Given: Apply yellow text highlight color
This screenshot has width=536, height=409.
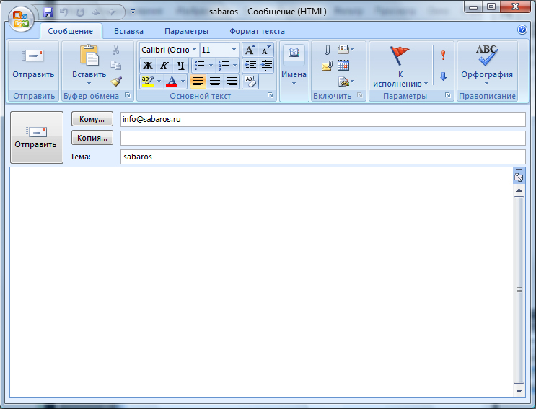Looking at the screenshot, I should pos(148,82).
